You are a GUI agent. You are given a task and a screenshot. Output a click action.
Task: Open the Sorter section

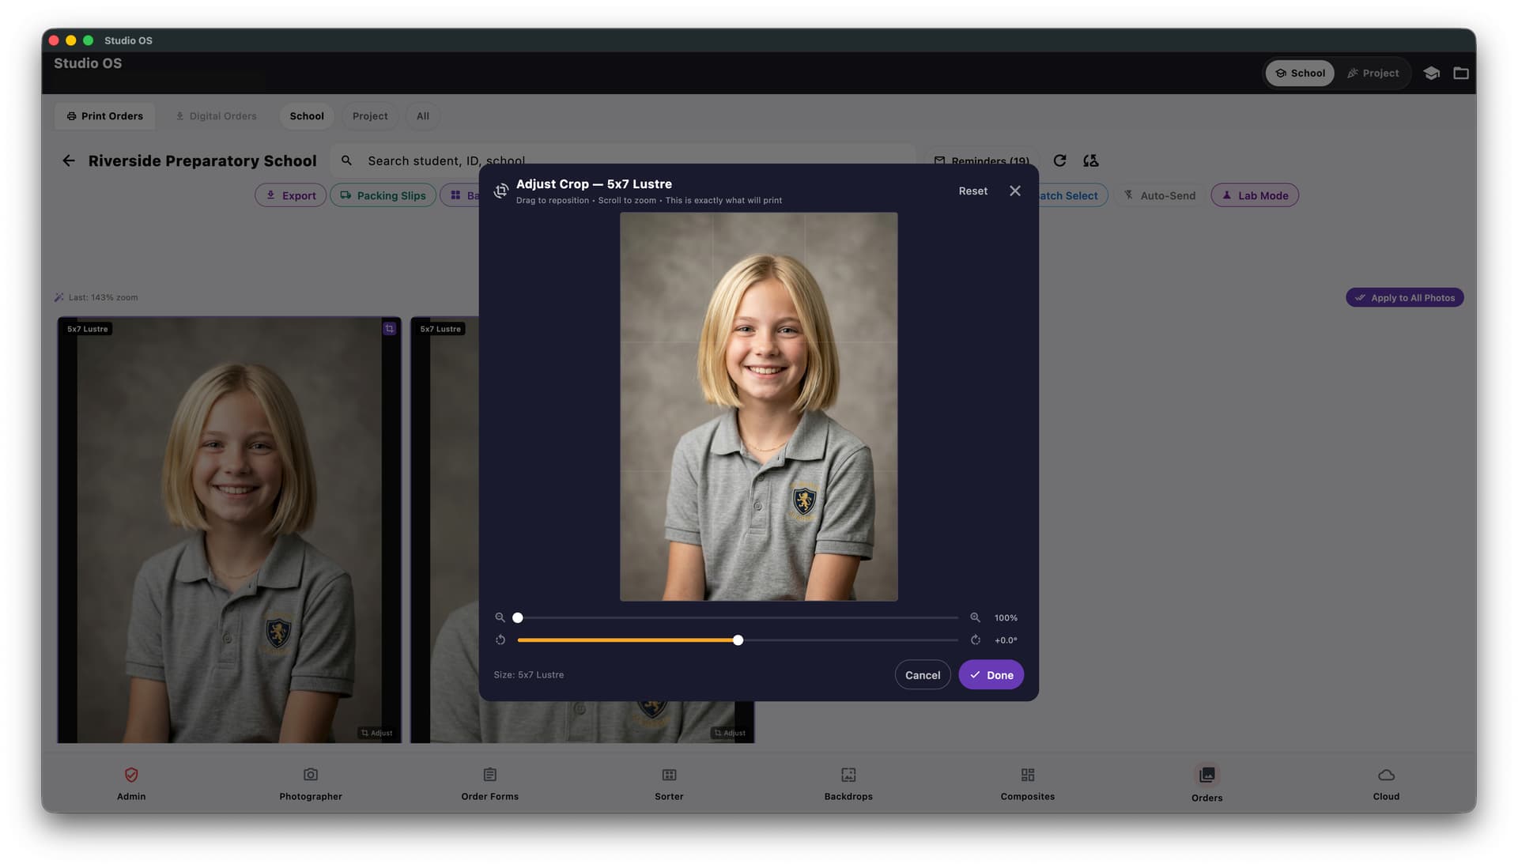pyautogui.click(x=668, y=783)
